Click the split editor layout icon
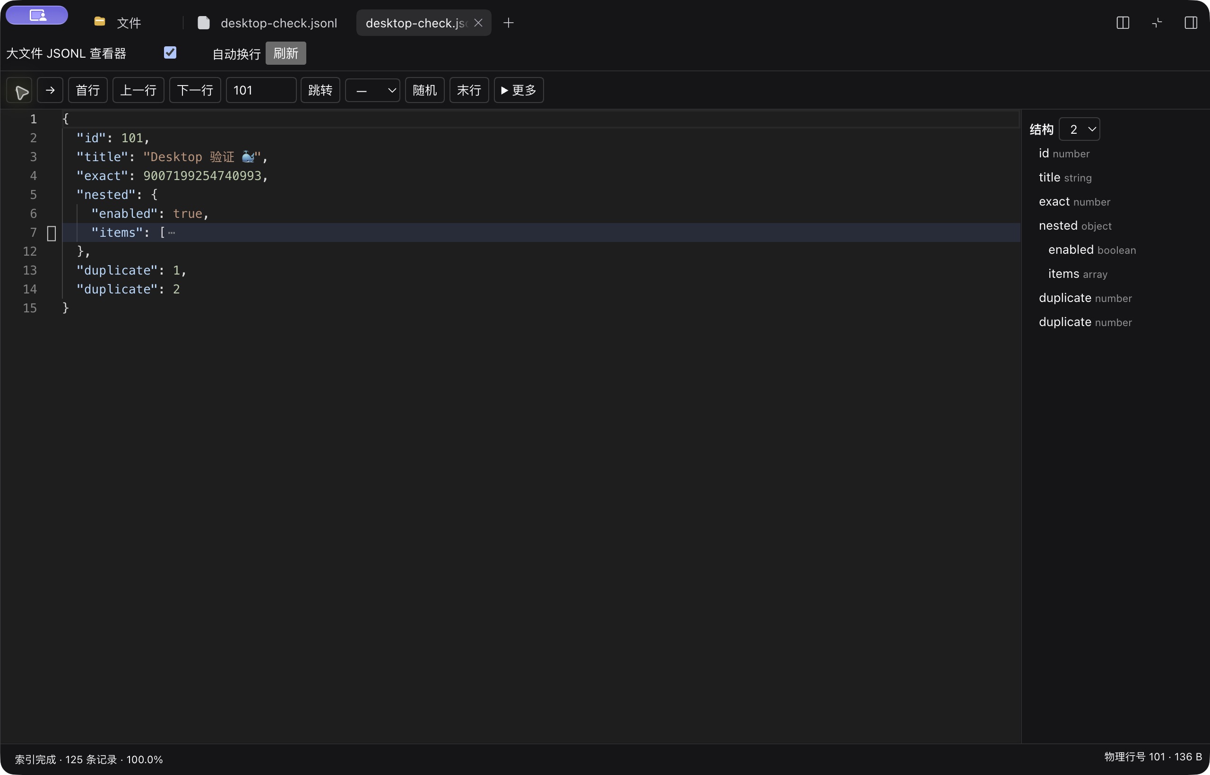 coord(1123,23)
